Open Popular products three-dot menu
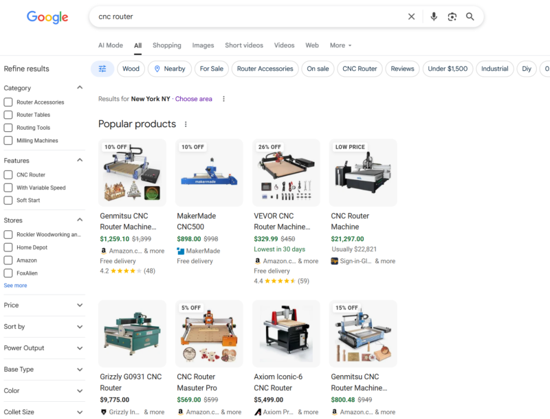 pos(186,124)
